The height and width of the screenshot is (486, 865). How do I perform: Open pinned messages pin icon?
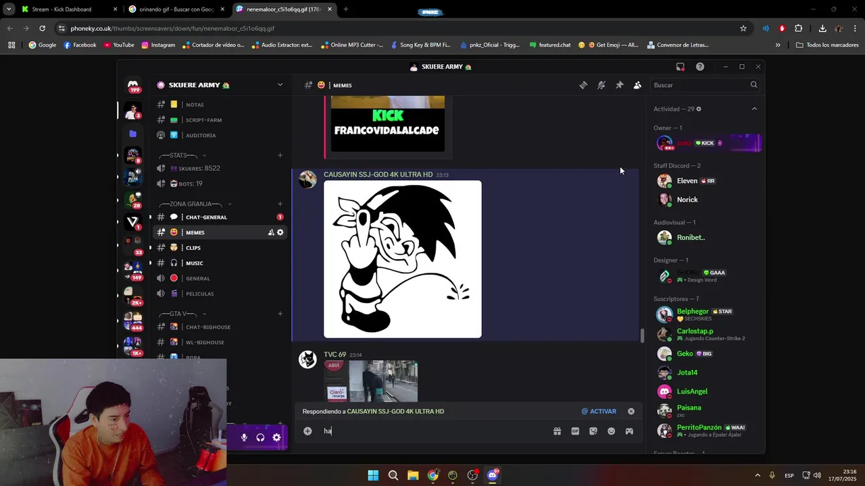619,85
